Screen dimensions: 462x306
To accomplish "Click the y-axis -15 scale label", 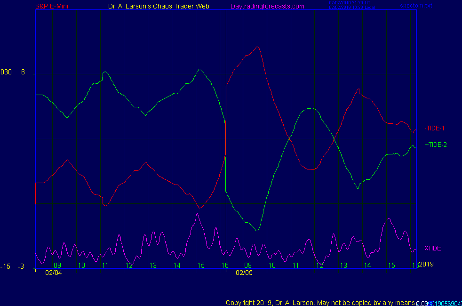I will pos(6,266).
